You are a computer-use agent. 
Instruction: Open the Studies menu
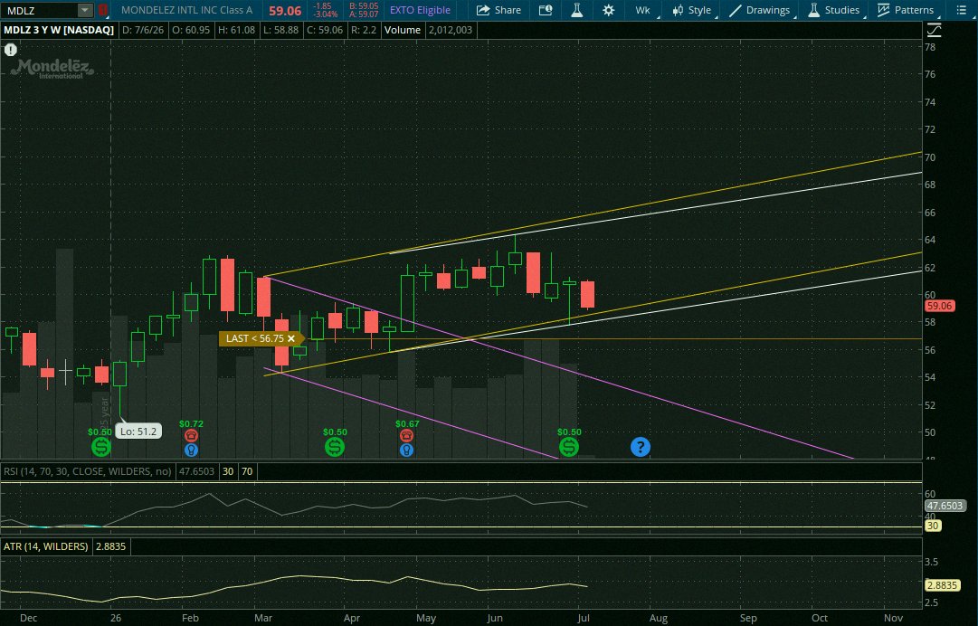[834, 10]
